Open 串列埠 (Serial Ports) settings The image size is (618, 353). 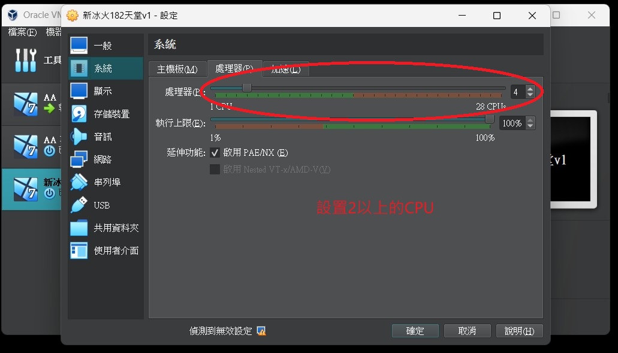click(107, 182)
